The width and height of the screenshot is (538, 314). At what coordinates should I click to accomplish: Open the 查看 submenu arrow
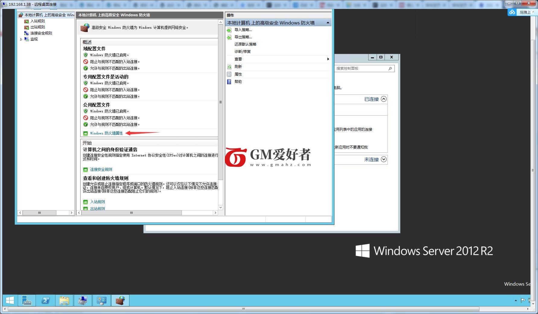(x=328, y=59)
